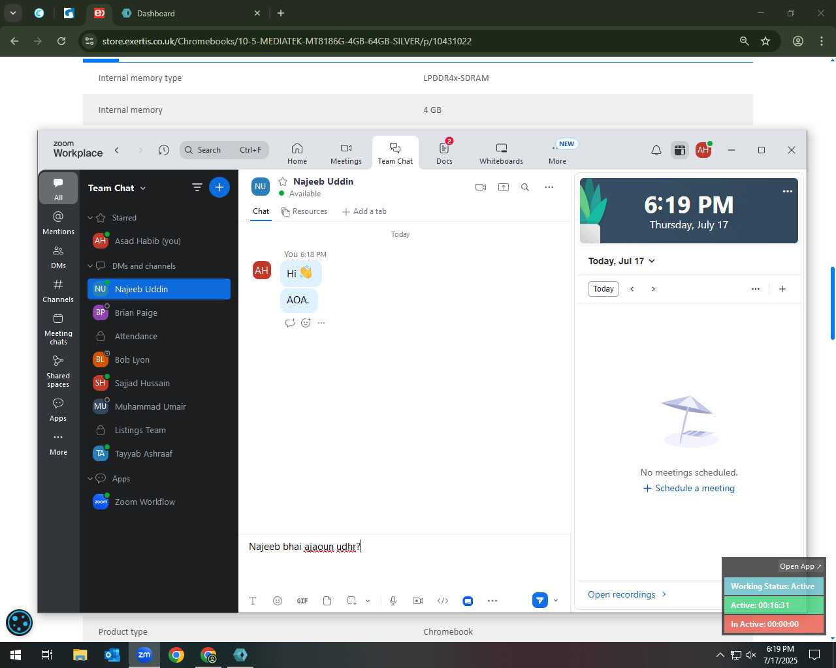
Task: Share screen to the chat
Action: [504, 187]
